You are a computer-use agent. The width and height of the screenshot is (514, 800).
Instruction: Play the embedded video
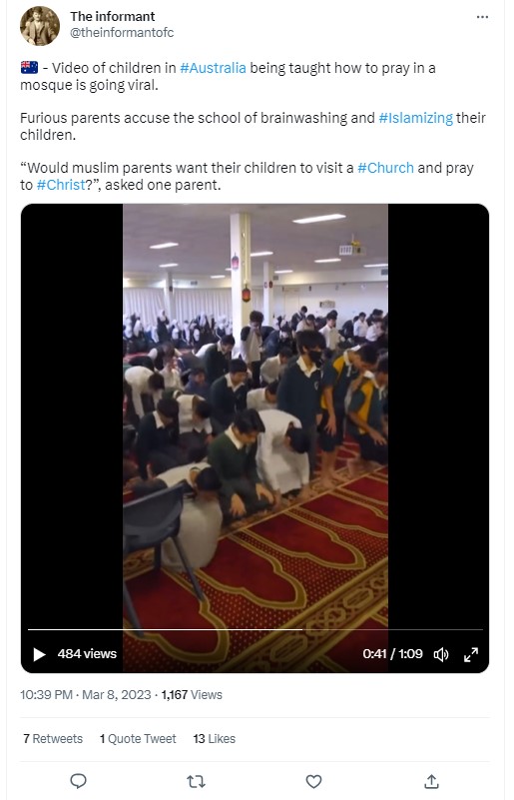point(39,654)
